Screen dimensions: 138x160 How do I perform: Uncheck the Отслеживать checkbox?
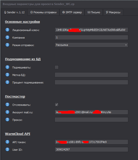click(57, 105)
